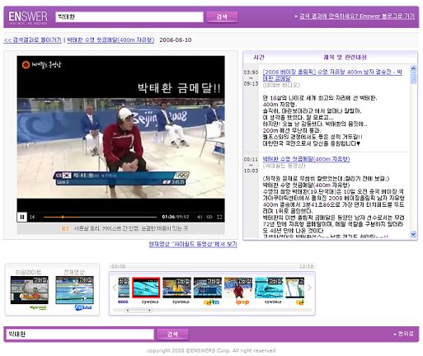Open the view on Cyworld video link below the player
Image resolution: width=423 pixels, height=356 pixels.
point(193,244)
